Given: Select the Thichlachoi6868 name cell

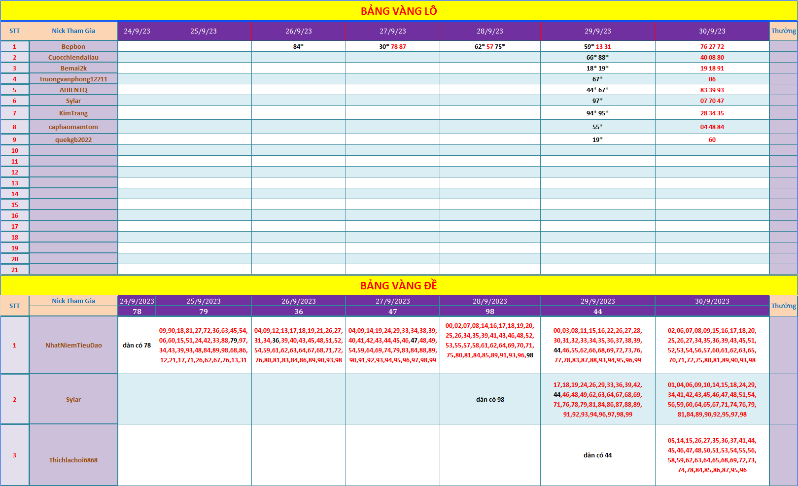Looking at the screenshot, I should pyautogui.click(x=73, y=459).
